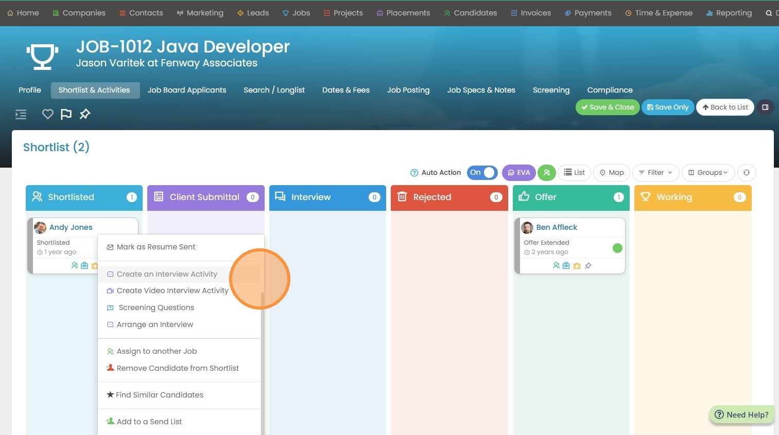Click the Working column trophy icon
This screenshot has width=779, height=435.
coord(646,196)
